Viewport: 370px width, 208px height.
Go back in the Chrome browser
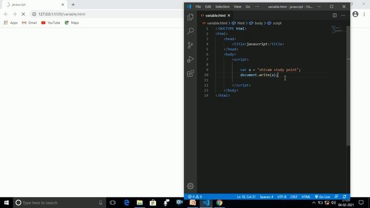coord(6,14)
